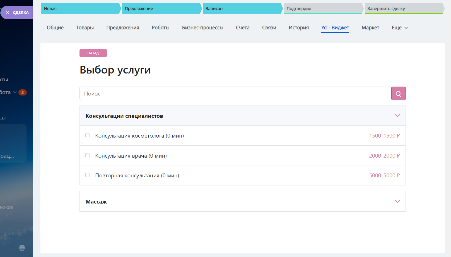The image size is (451, 257).
Task: Click the magnifier search button
Action: click(x=398, y=94)
